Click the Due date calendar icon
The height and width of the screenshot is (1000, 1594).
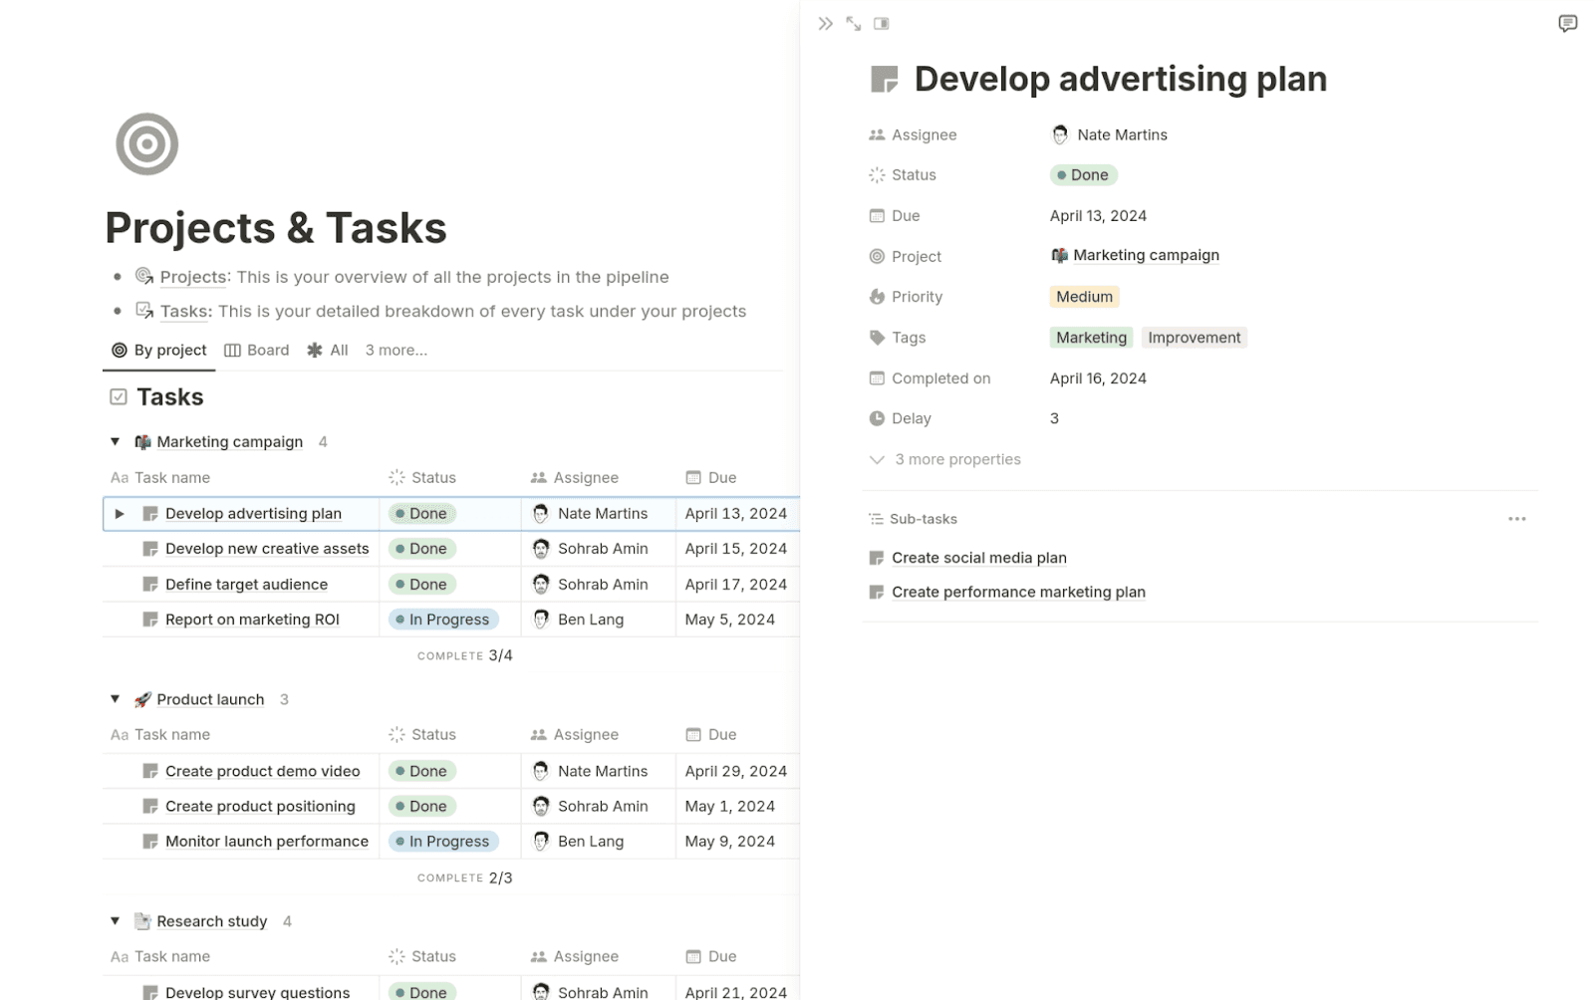click(x=876, y=215)
